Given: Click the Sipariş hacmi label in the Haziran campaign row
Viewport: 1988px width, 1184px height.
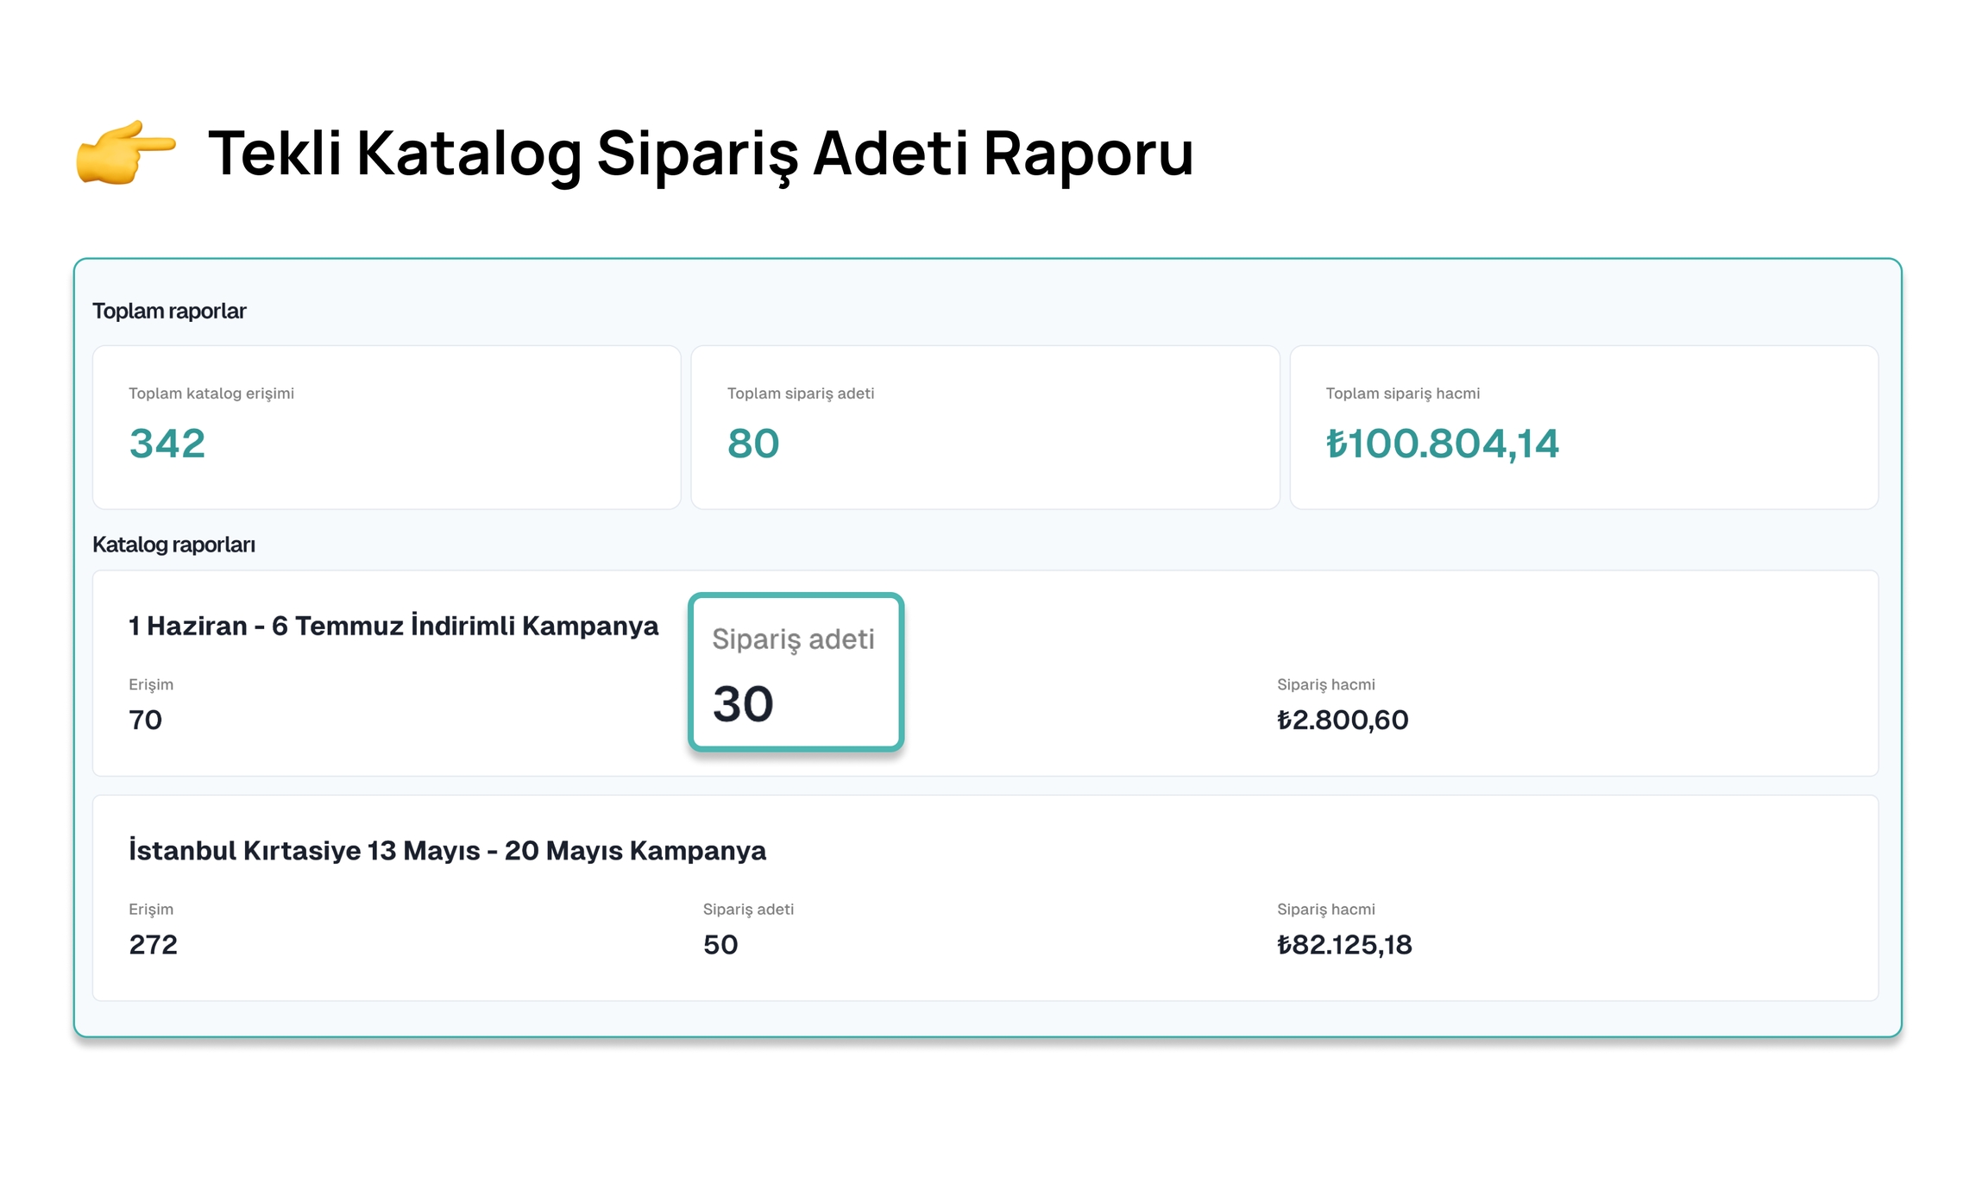Looking at the screenshot, I should [1325, 684].
